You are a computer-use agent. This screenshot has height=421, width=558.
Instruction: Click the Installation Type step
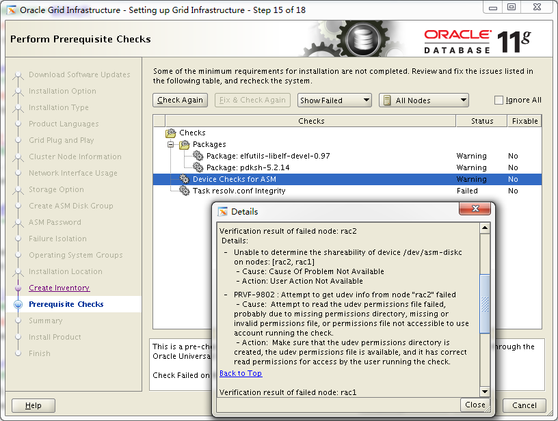pos(59,107)
